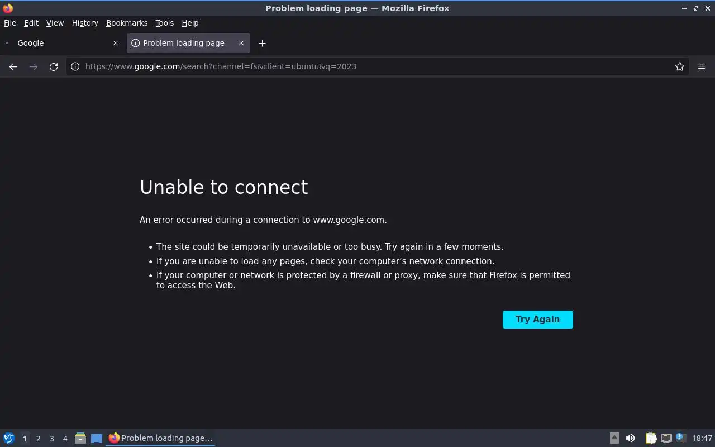Click the forward navigation arrow
This screenshot has height=447, width=715.
[x=34, y=66]
